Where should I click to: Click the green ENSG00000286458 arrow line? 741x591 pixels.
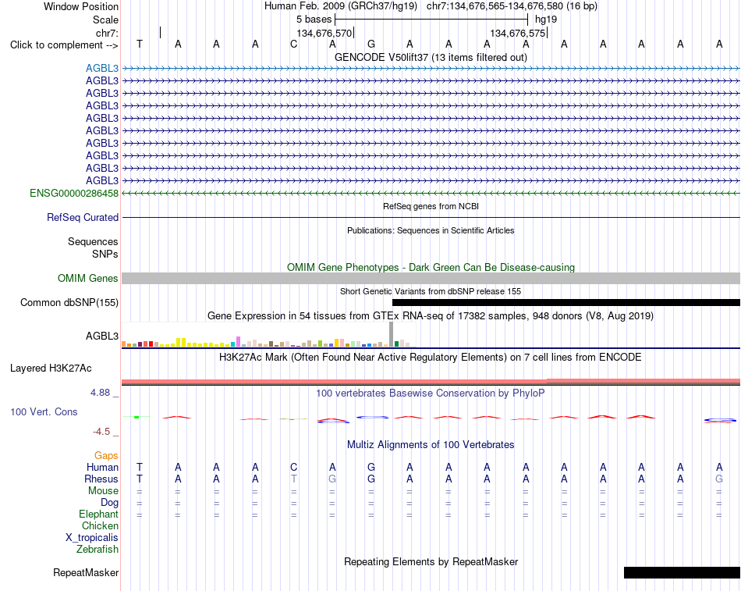pyautogui.click(x=431, y=193)
